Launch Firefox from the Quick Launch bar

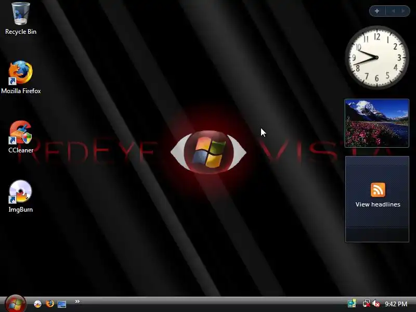[49, 304]
